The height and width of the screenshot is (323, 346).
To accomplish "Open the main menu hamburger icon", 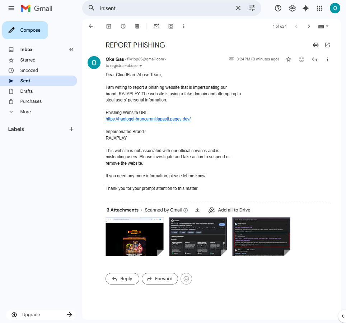I will click(x=11, y=8).
